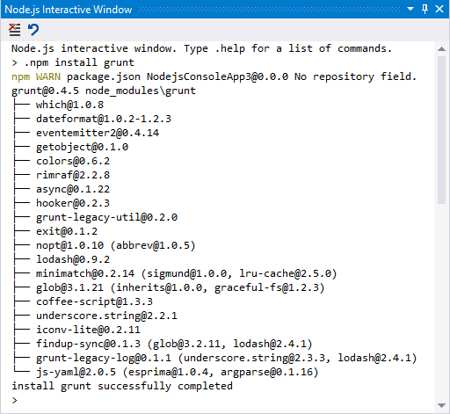
Task: Click the 'which@1.0.8' entry
Action: click(x=69, y=105)
